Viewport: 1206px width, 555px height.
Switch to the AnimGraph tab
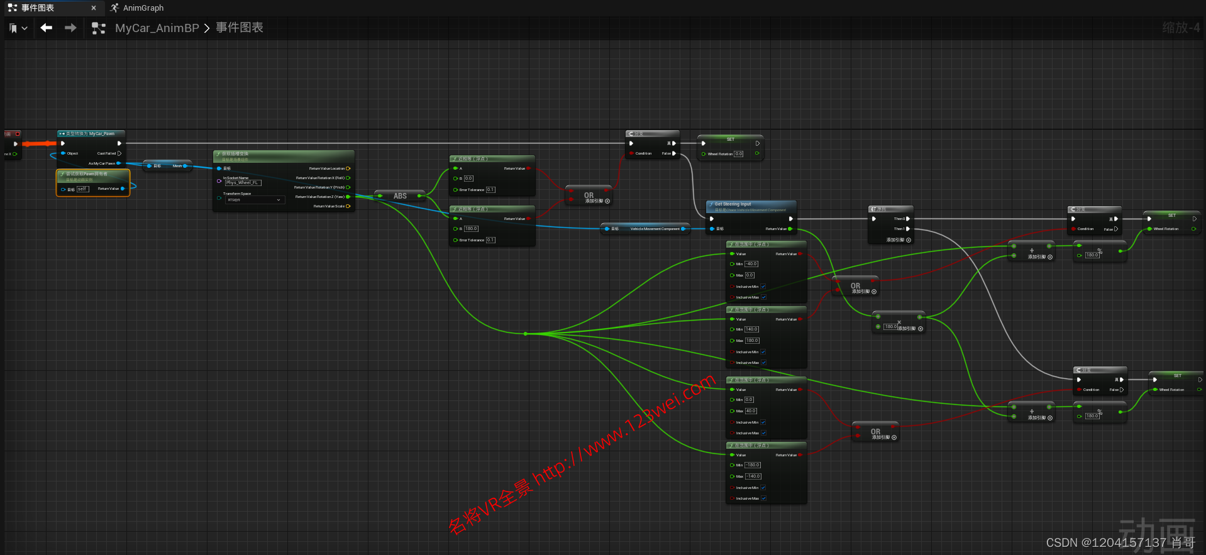(143, 8)
